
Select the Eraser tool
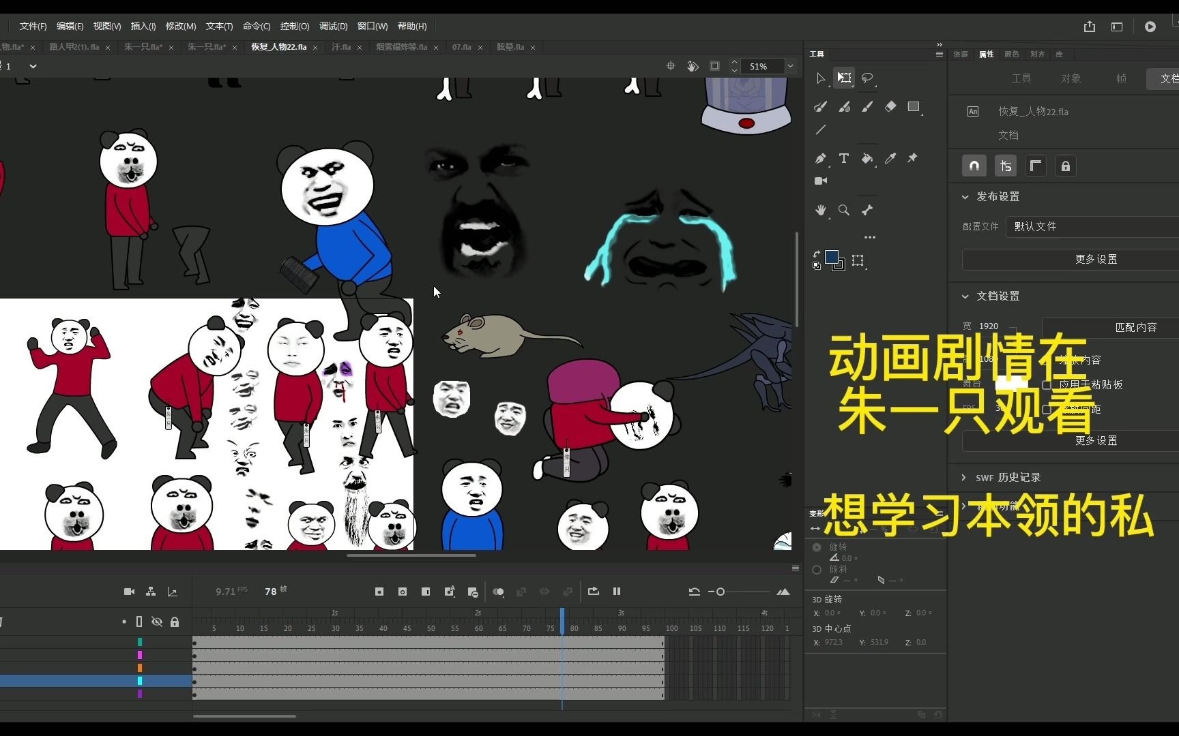coord(890,106)
